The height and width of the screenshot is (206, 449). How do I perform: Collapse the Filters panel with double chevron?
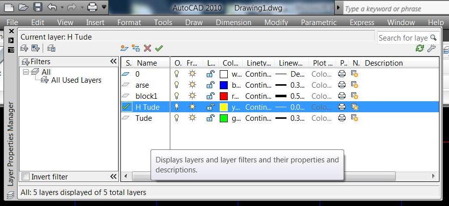pyautogui.click(x=113, y=61)
